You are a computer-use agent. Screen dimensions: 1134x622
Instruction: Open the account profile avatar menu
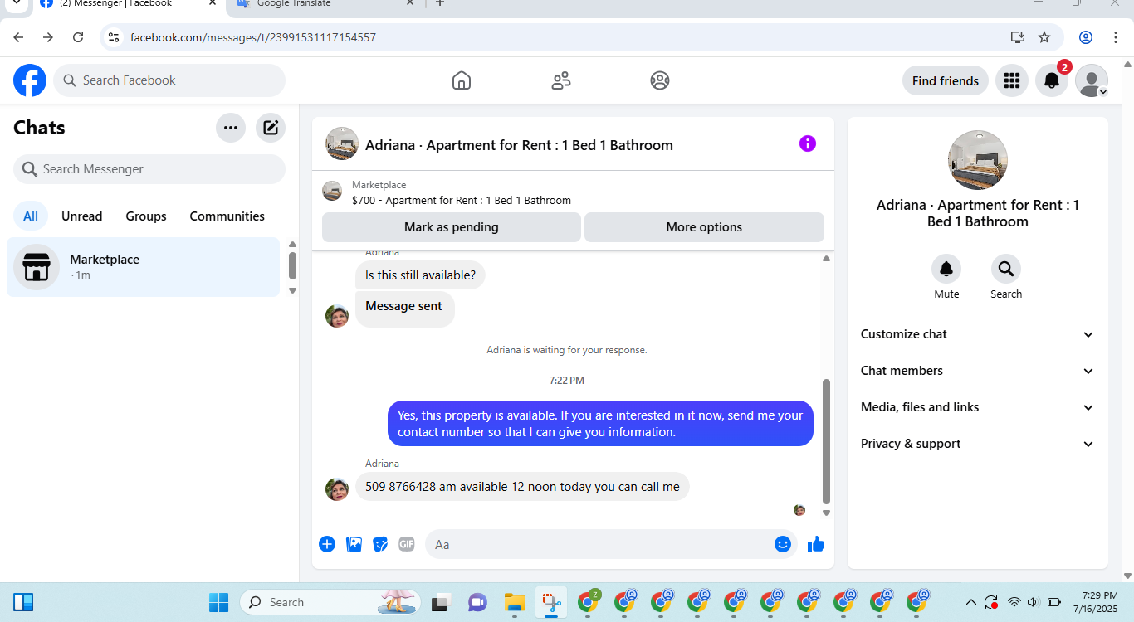(x=1092, y=80)
